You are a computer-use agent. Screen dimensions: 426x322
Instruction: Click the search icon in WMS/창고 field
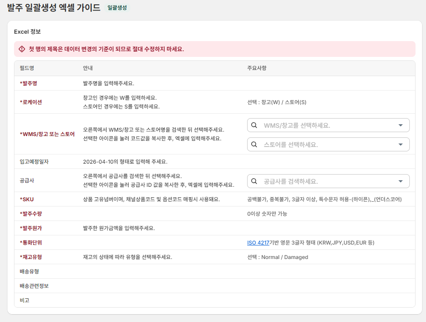coord(254,125)
